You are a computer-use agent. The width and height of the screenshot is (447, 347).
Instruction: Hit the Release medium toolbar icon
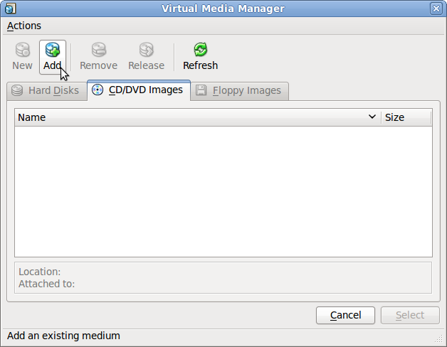coord(146,56)
